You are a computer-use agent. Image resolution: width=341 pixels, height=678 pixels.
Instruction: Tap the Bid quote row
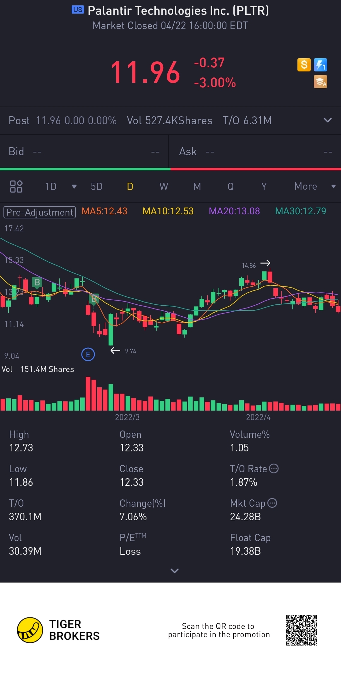84,152
